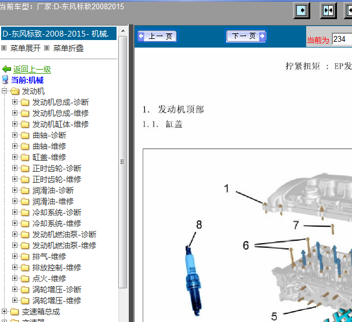Expand 缸盖-维修 node
Viewport: 352px width, 322px height.
point(14,157)
